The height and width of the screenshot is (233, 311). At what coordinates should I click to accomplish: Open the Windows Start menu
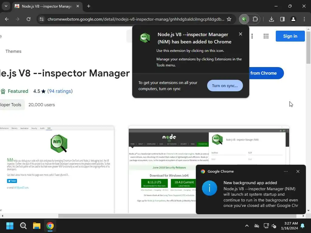[10, 226]
